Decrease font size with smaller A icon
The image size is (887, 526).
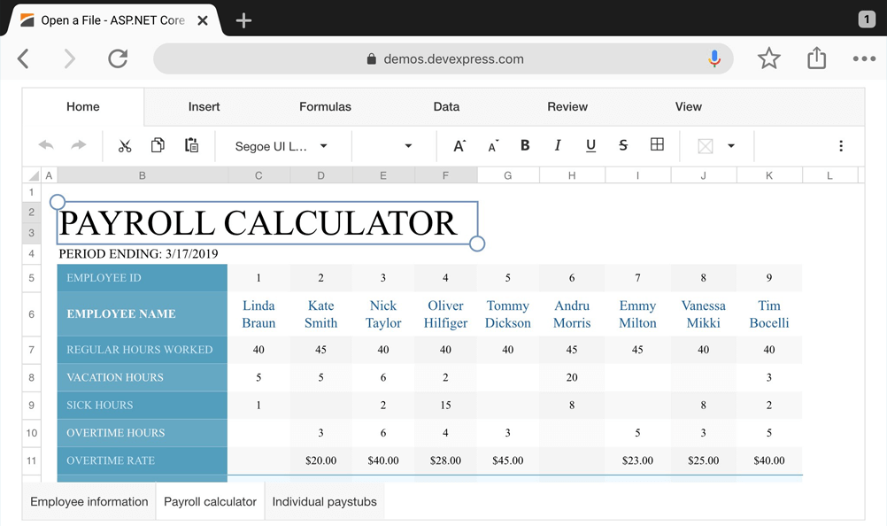coord(493,146)
